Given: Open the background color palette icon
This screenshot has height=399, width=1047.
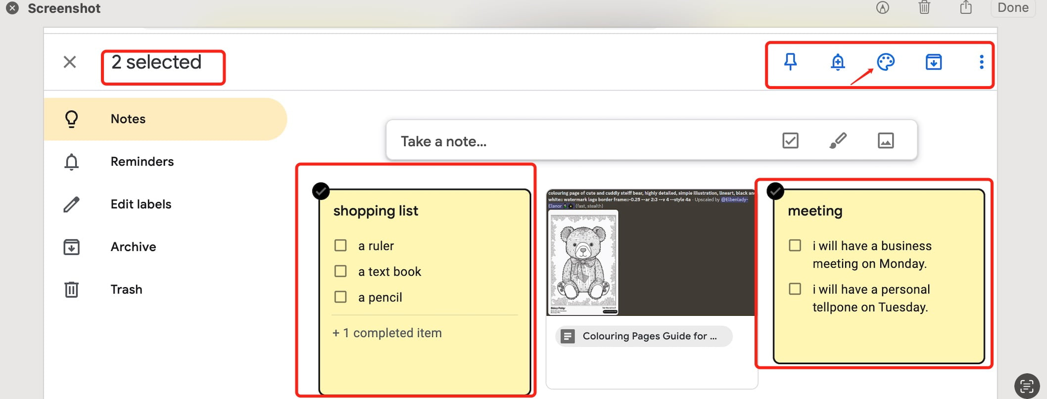Looking at the screenshot, I should (x=886, y=62).
